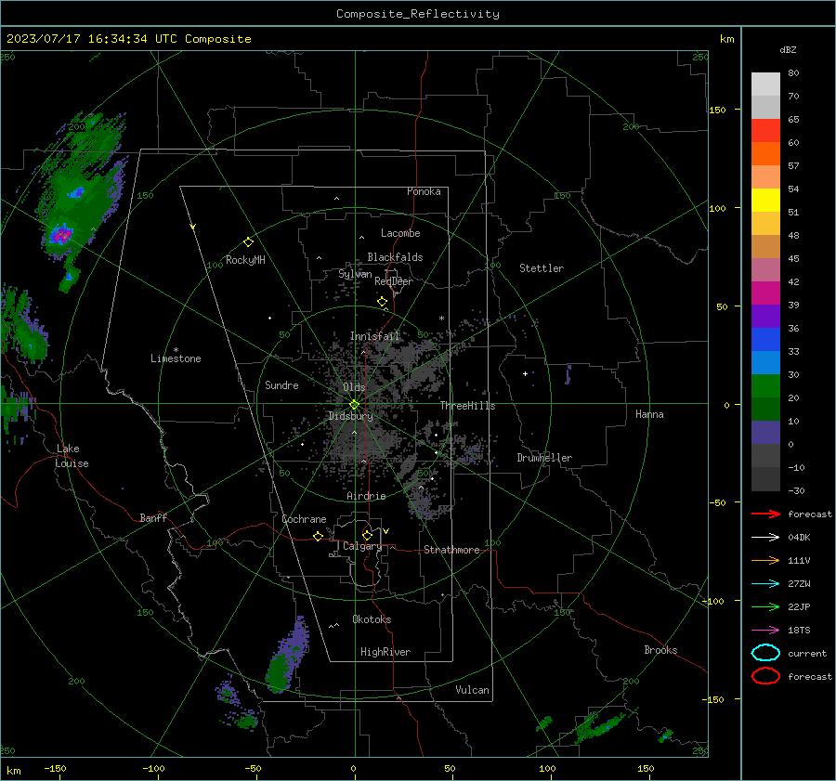836x781 pixels.
Task: Select the Lake Louise map label
Action: (x=72, y=456)
